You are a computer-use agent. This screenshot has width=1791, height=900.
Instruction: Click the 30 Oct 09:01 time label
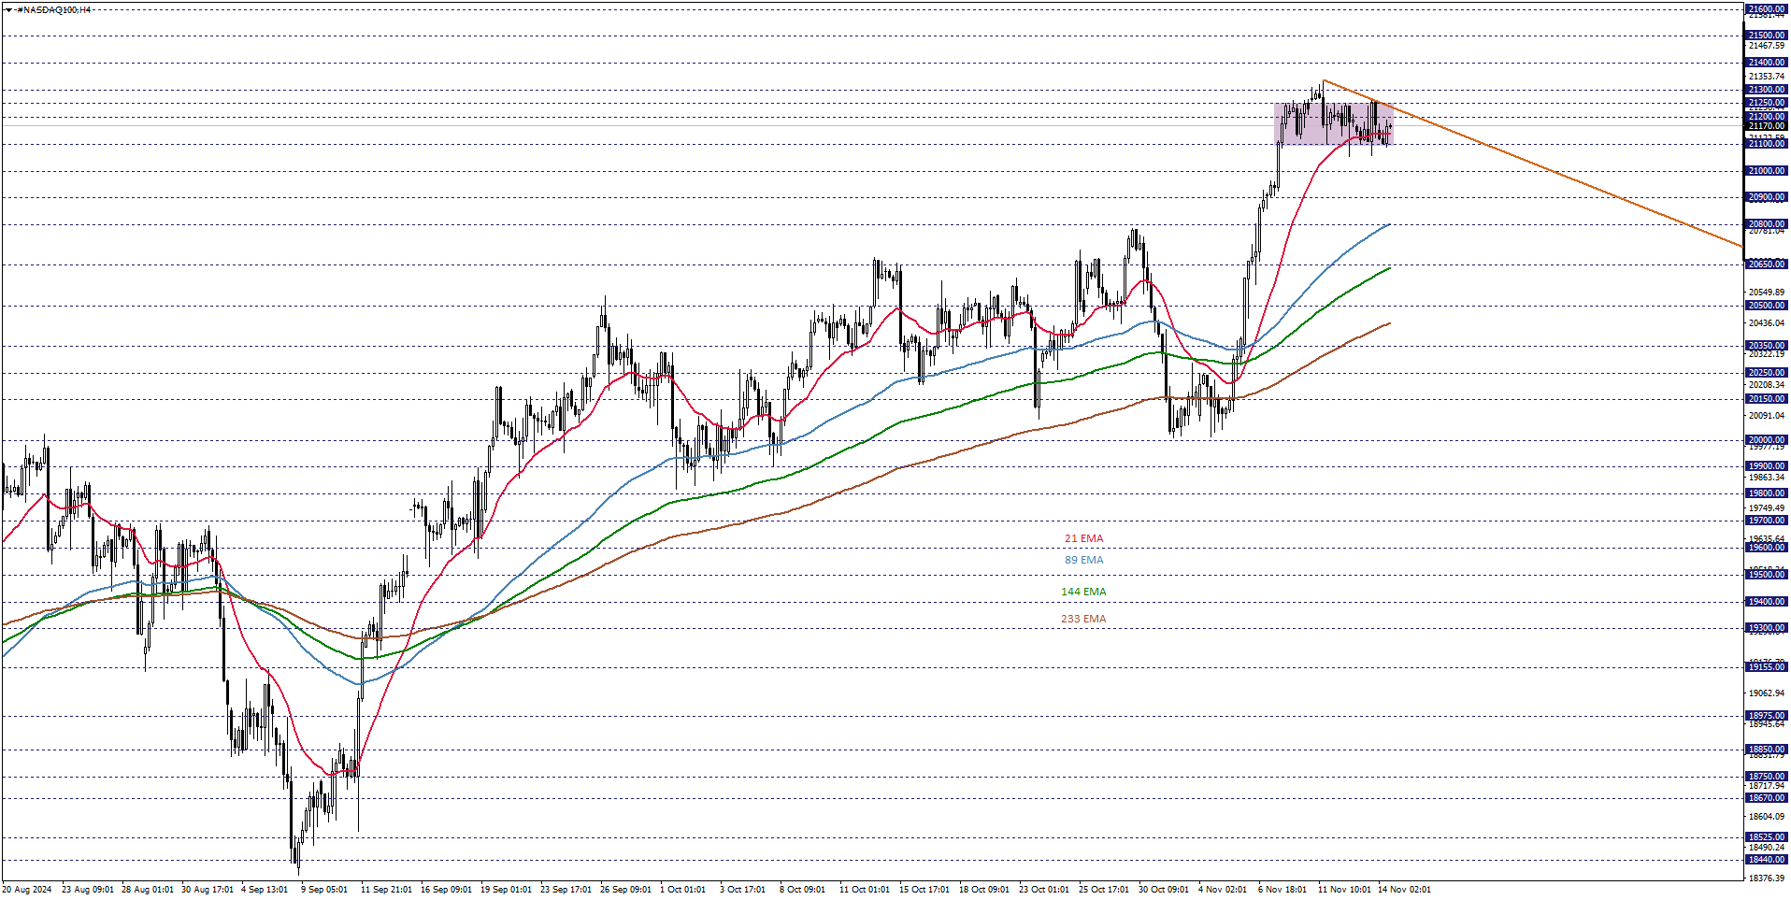point(1165,890)
